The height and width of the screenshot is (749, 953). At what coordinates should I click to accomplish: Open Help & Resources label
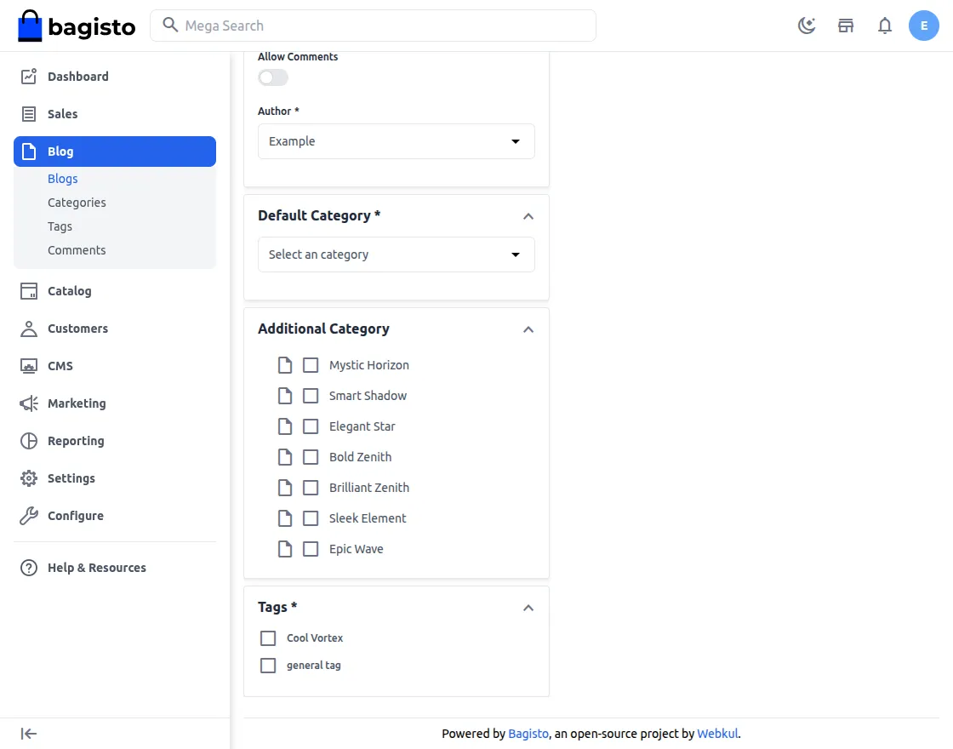pyautogui.click(x=97, y=567)
